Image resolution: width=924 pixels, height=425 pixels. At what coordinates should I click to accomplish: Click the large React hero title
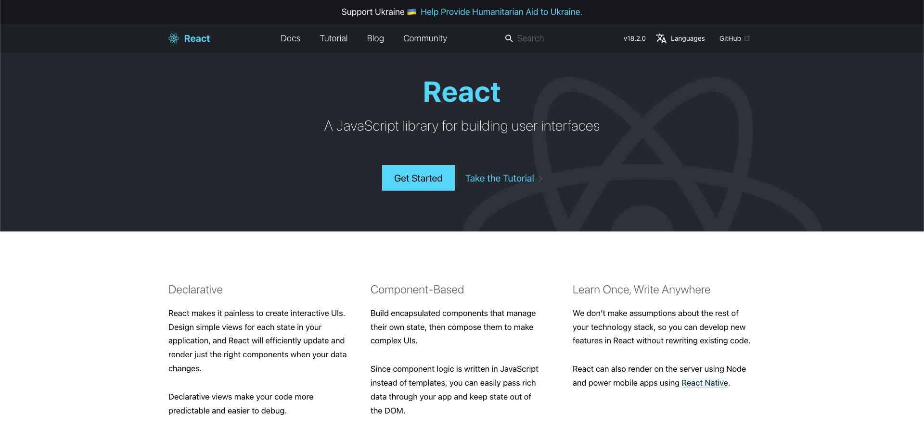pyautogui.click(x=462, y=92)
